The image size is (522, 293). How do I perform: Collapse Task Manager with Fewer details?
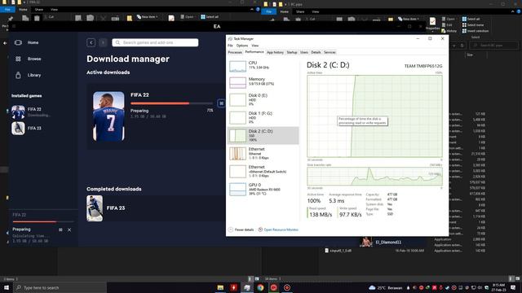pyautogui.click(x=241, y=230)
